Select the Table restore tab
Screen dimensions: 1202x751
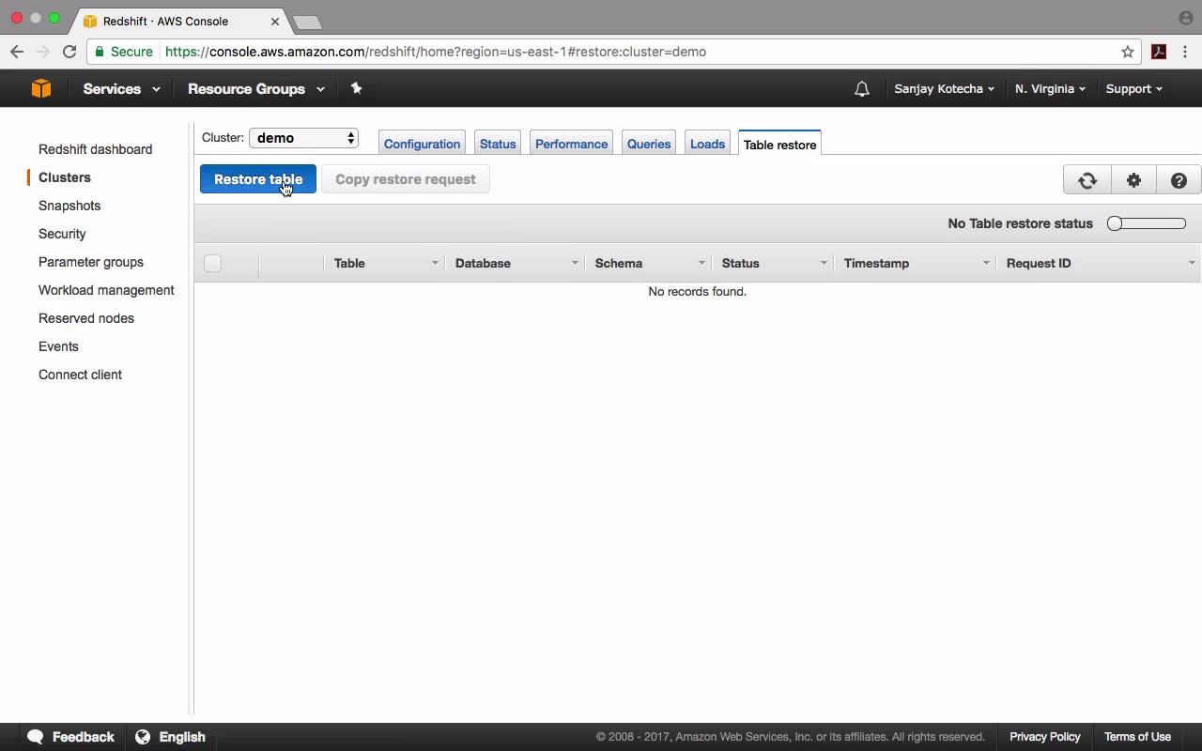pyautogui.click(x=779, y=144)
